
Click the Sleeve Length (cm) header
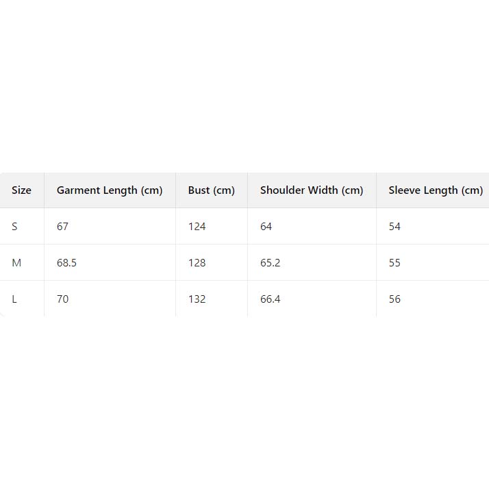pos(436,190)
